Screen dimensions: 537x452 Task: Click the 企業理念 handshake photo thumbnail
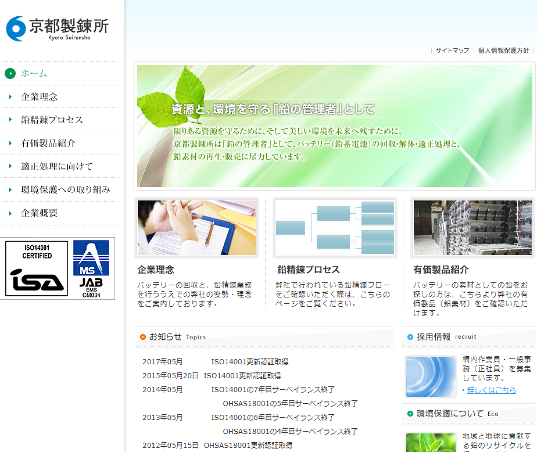coord(196,228)
